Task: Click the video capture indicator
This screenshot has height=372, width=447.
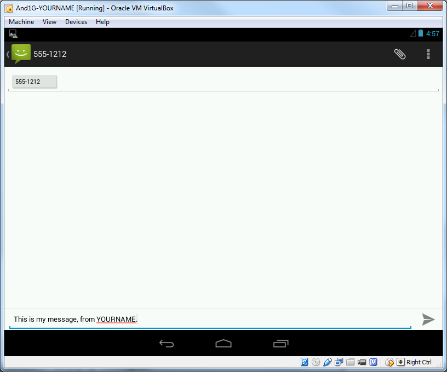Action: coord(362,362)
